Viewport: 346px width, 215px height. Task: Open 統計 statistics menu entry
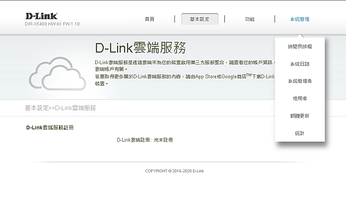(300, 133)
